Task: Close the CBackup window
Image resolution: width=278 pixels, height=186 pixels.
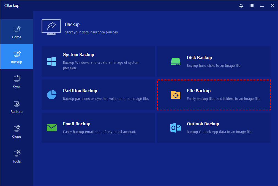Action: tap(272, 6)
